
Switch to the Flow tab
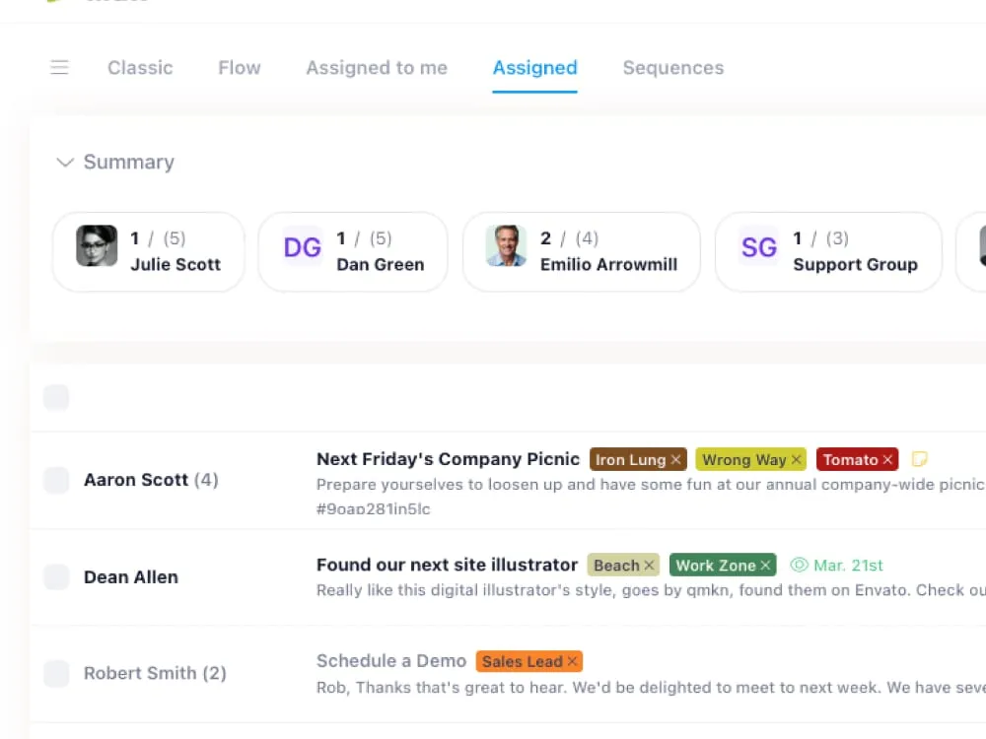click(x=240, y=67)
